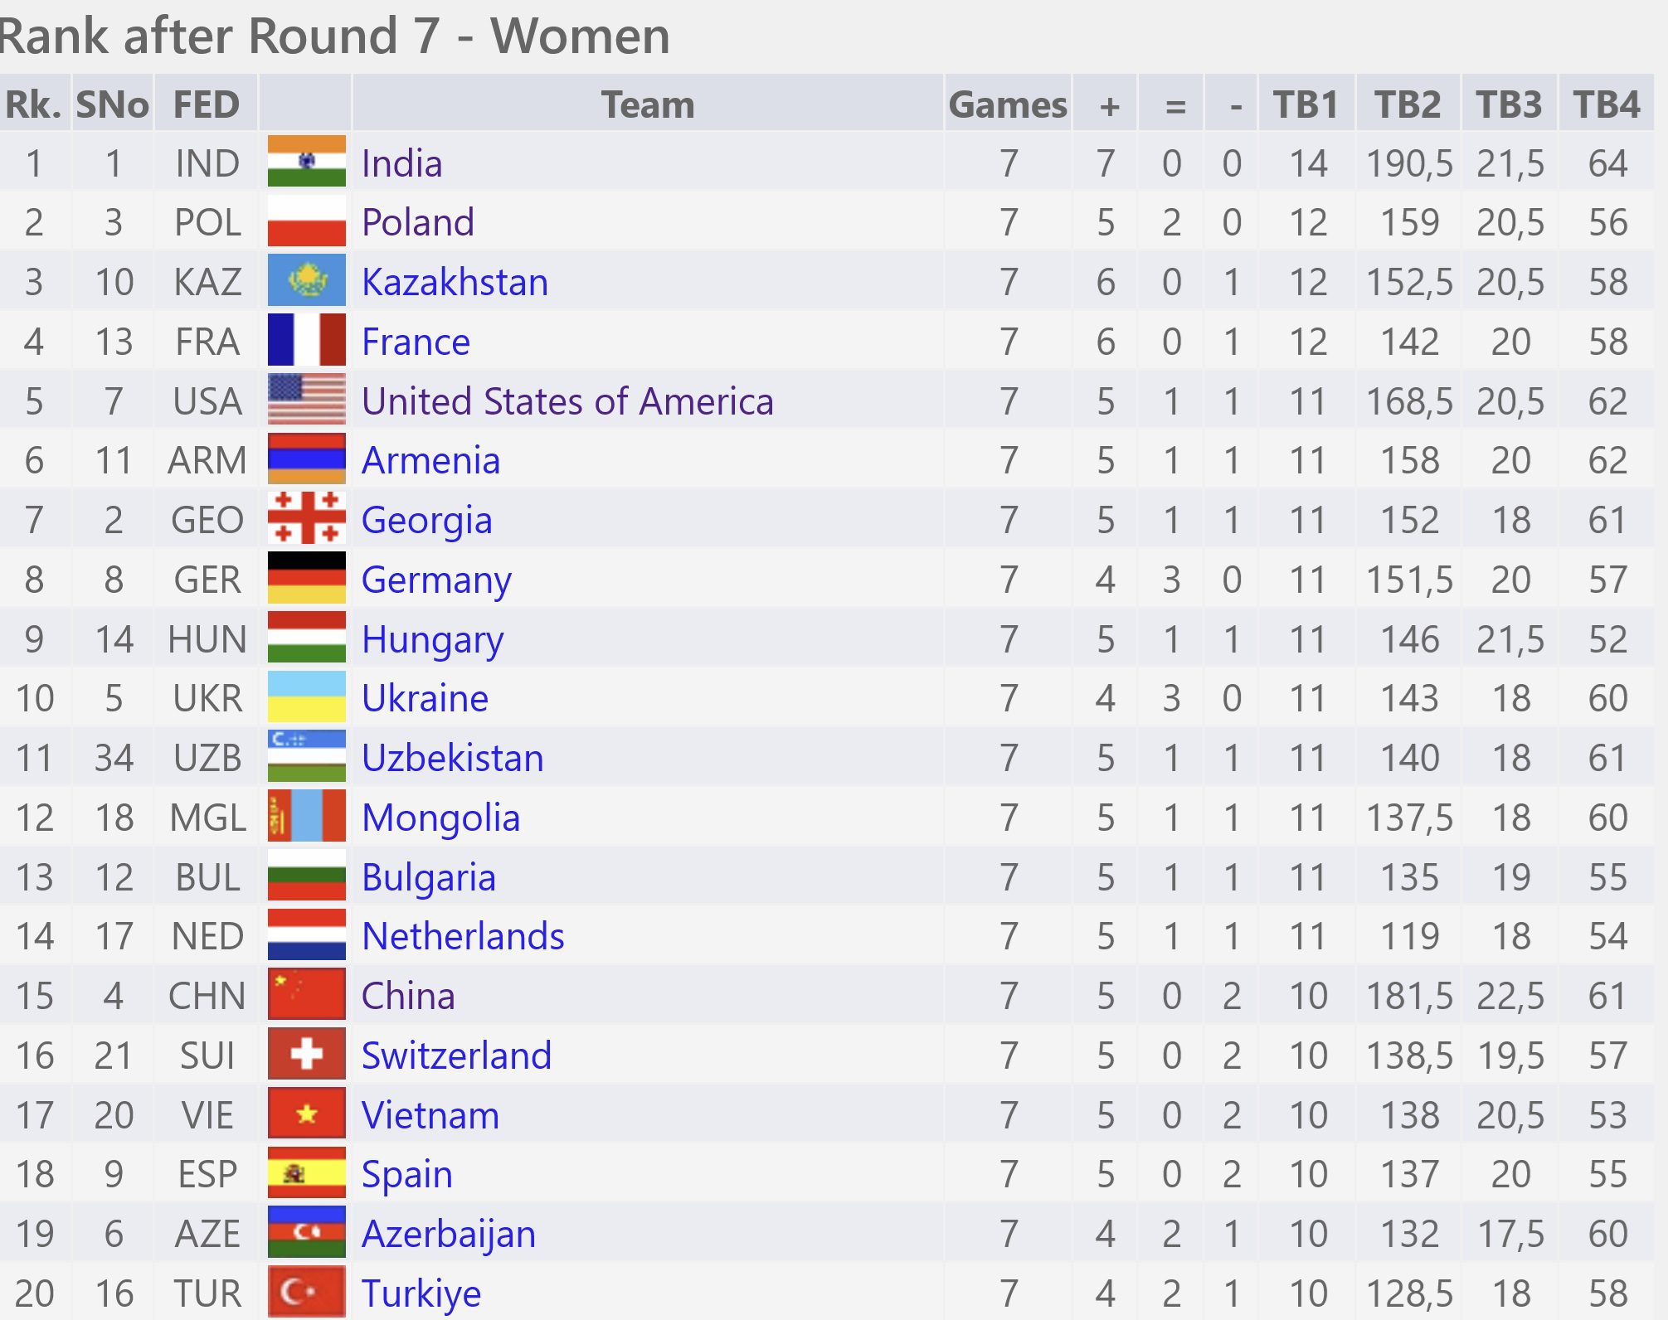The width and height of the screenshot is (1668, 1320).
Task: Click the China flag icon
Action: 306,995
